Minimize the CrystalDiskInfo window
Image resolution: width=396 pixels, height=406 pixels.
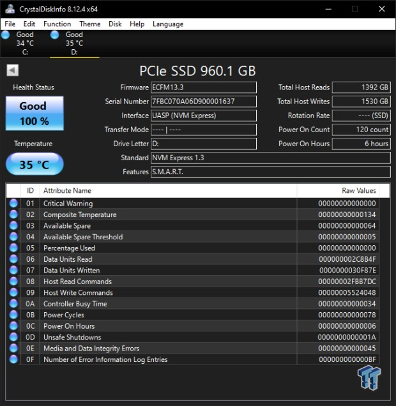pos(328,9)
